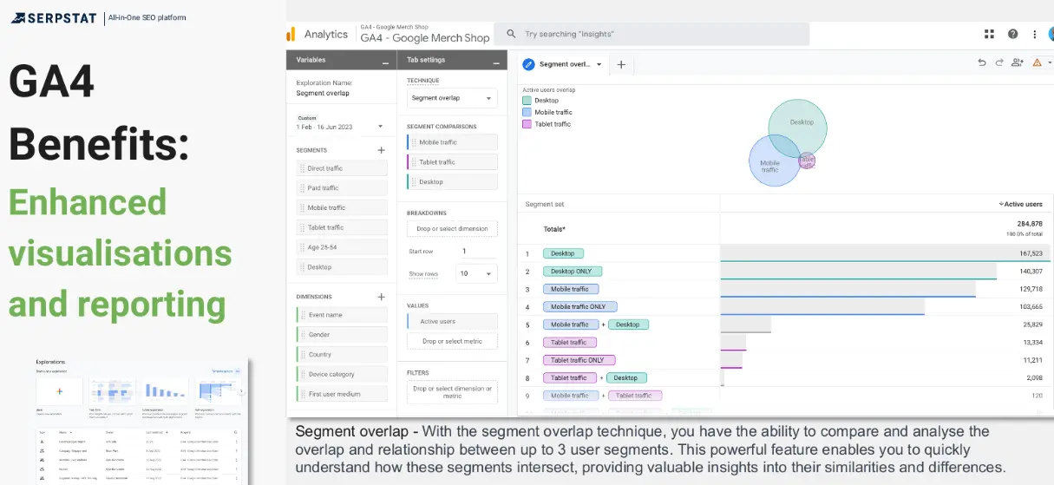The height and width of the screenshot is (485, 1054).
Task: Select Tablet traffic in Segments list
Action: 341,227
